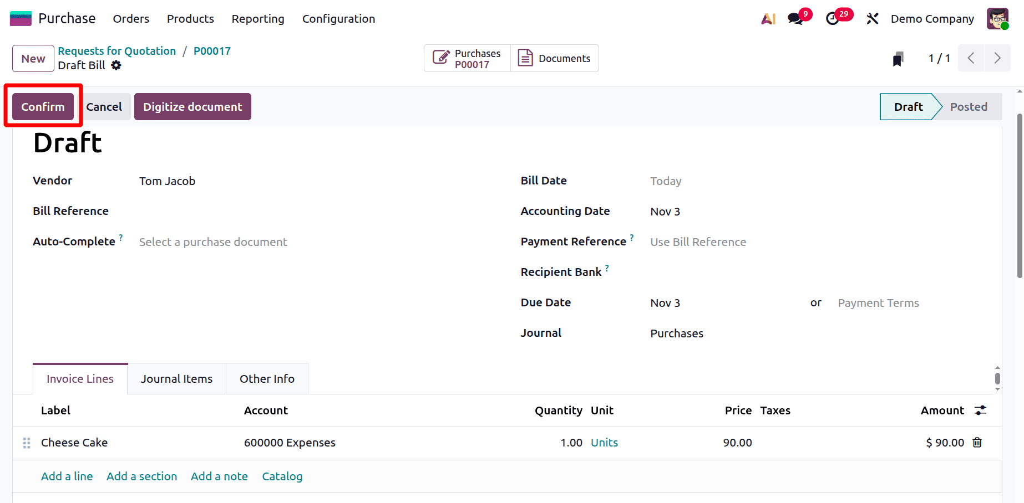Image resolution: width=1024 pixels, height=503 pixels.
Task: Open the Configuration menu
Action: pyautogui.click(x=338, y=18)
